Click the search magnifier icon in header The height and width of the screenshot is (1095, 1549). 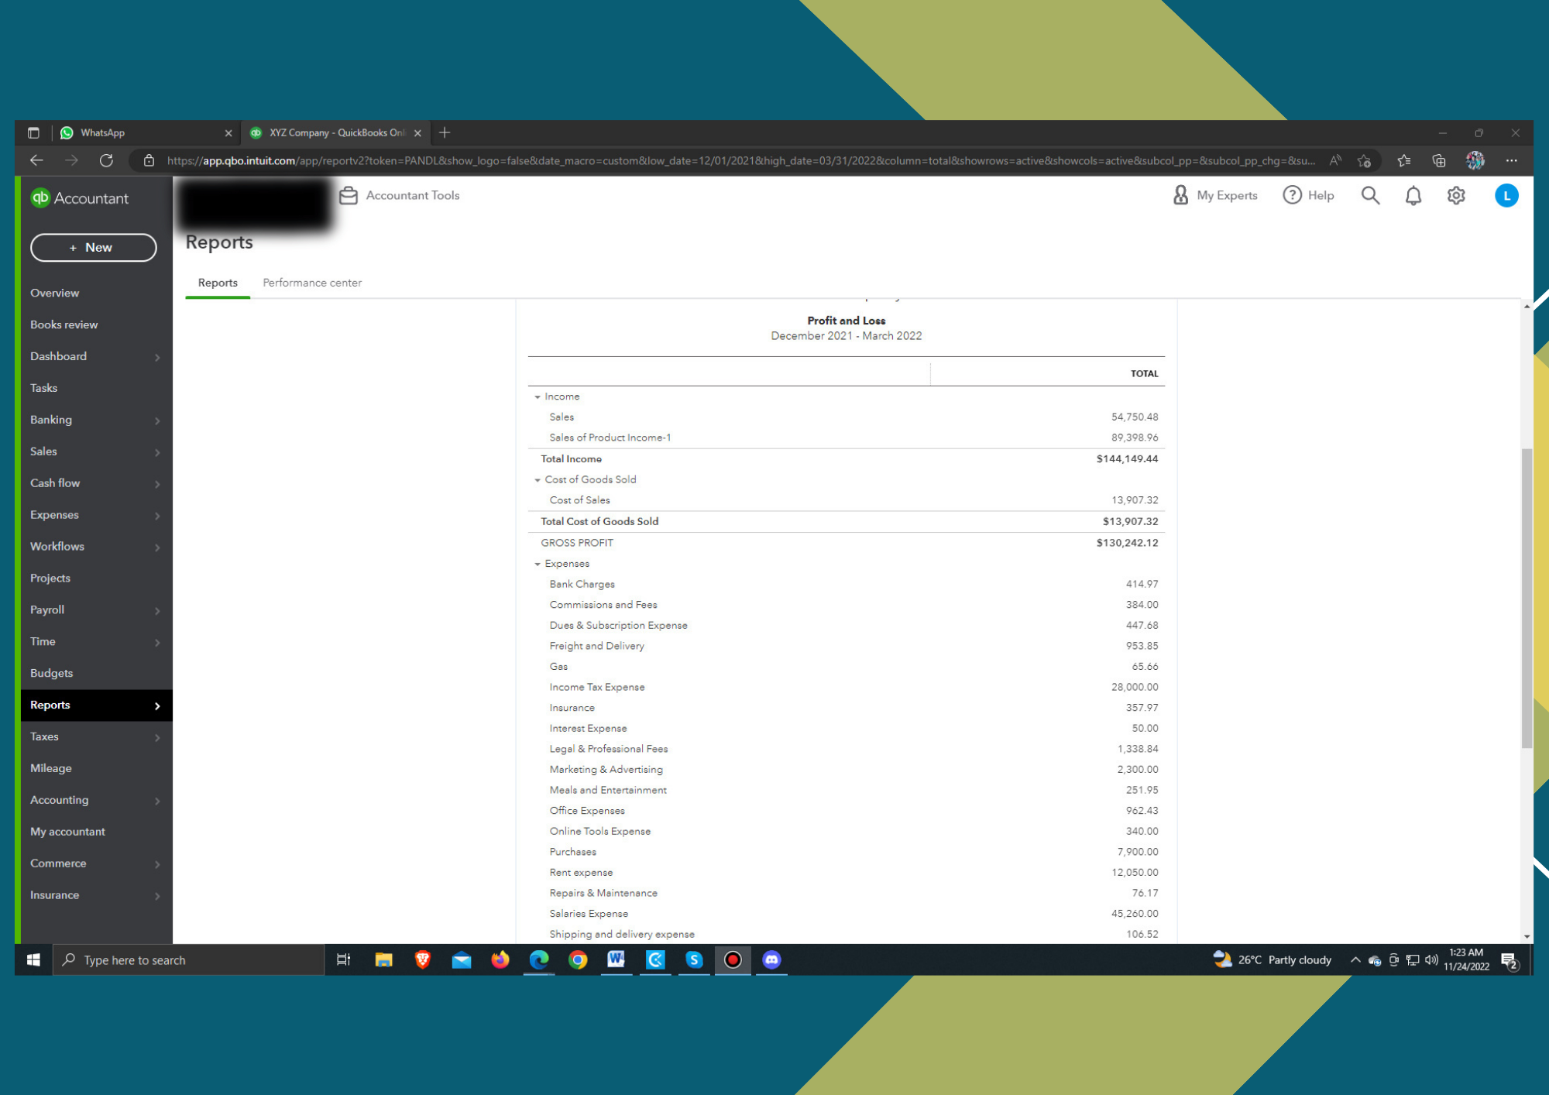point(1370,195)
